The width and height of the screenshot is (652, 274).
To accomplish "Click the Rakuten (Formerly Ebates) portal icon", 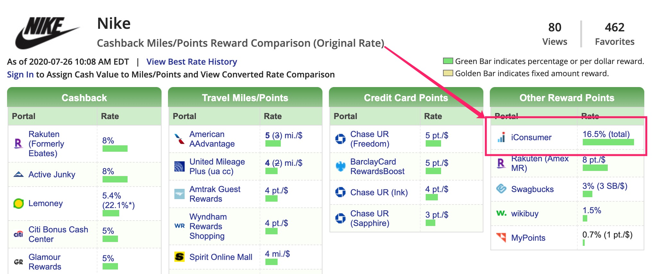I will point(19,143).
